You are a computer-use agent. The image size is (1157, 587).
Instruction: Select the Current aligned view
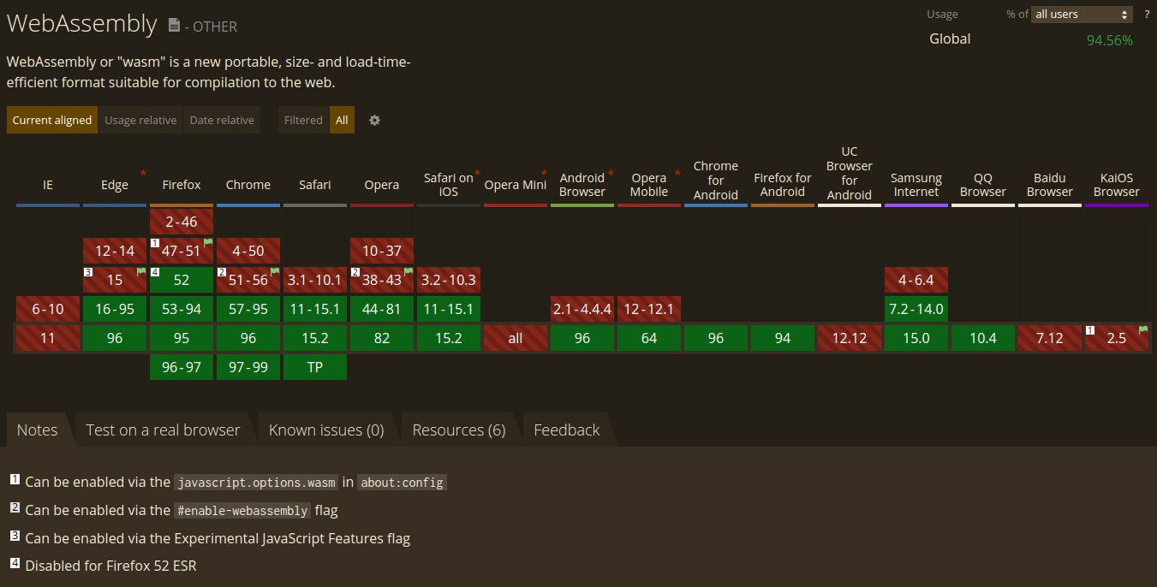click(x=52, y=120)
